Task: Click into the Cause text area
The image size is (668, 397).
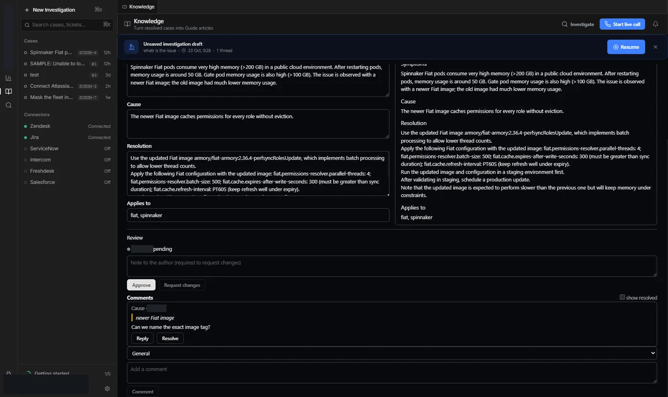Action: tap(258, 124)
